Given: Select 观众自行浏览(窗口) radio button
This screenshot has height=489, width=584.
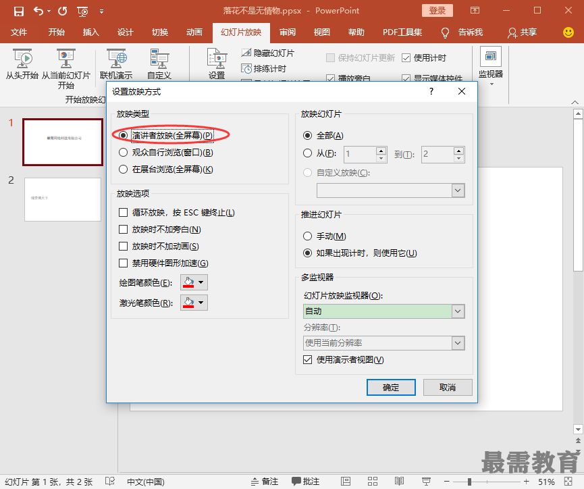Looking at the screenshot, I should 123,153.
